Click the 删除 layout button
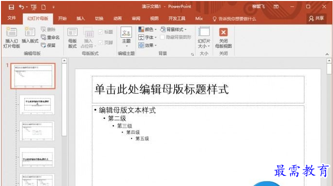 click(x=48, y=29)
